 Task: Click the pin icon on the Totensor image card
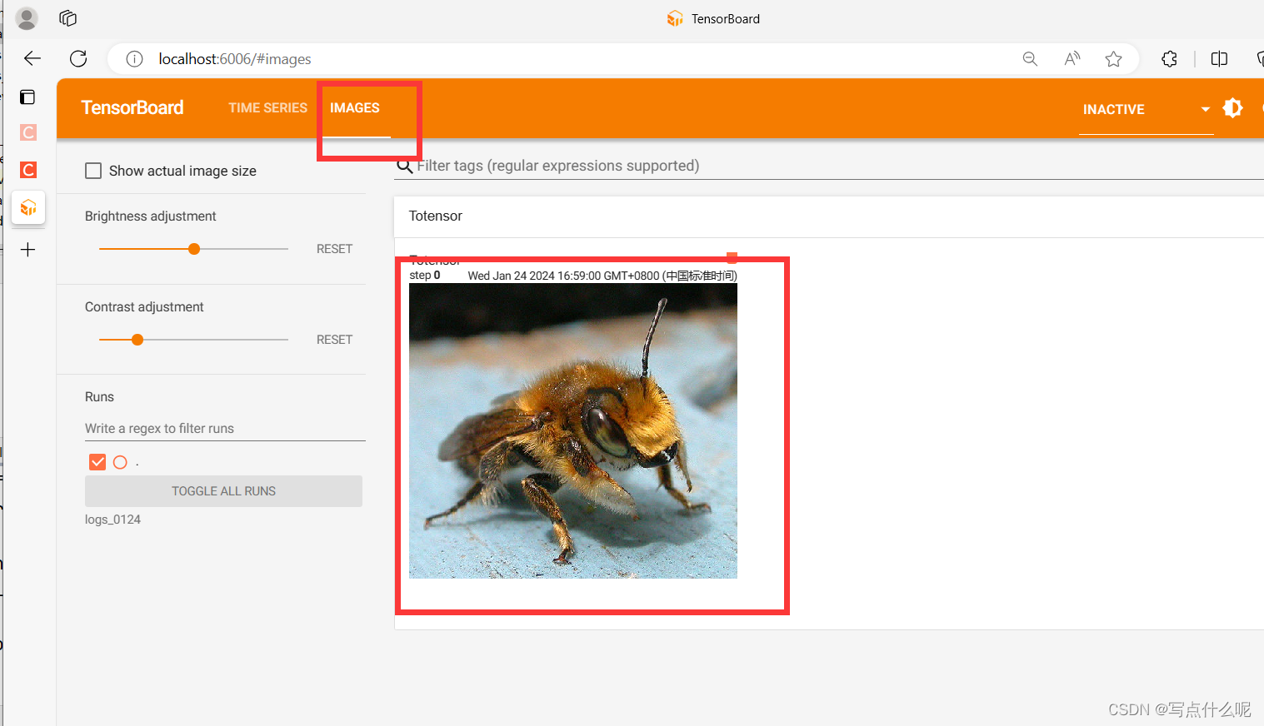tap(732, 257)
